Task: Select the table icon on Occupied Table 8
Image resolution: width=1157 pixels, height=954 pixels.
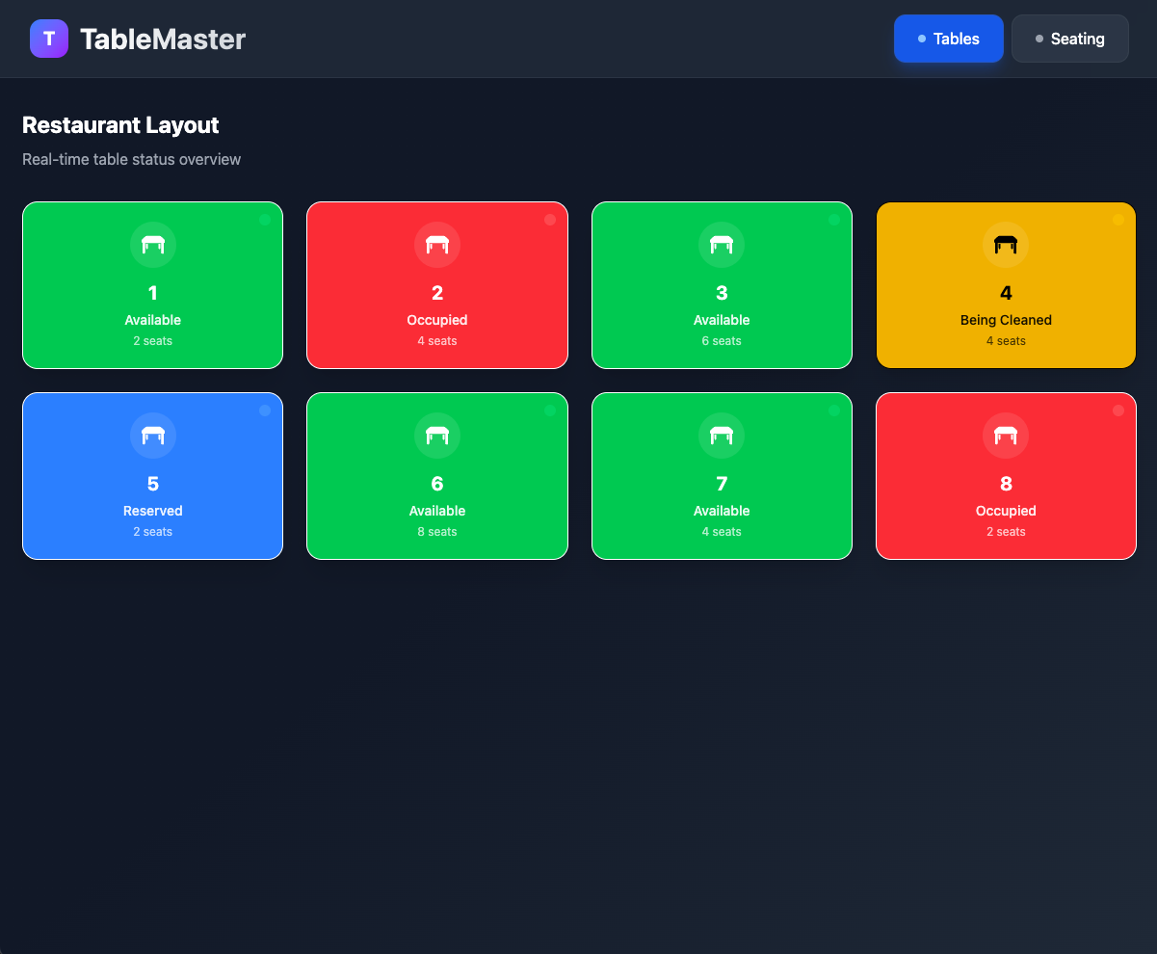Action: [x=1005, y=435]
